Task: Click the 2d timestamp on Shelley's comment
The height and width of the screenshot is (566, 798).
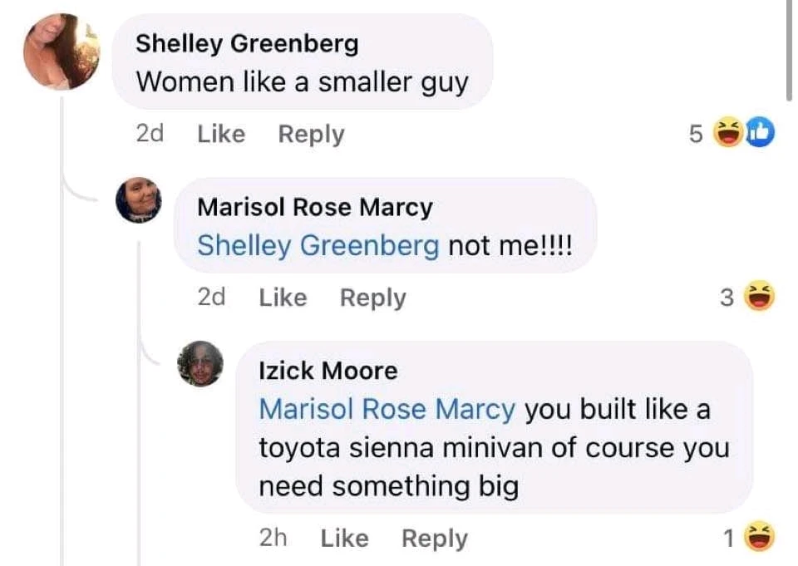Action: coord(149,134)
